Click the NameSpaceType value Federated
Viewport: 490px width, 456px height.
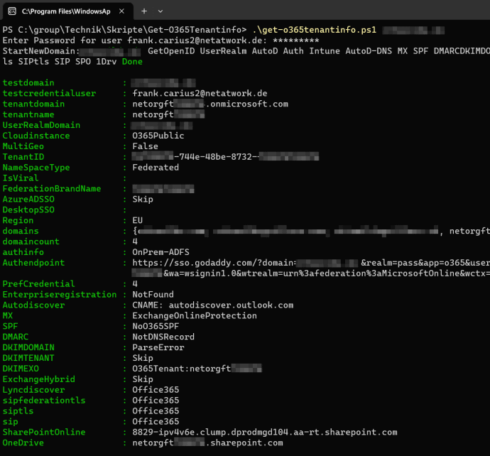click(156, 168)
